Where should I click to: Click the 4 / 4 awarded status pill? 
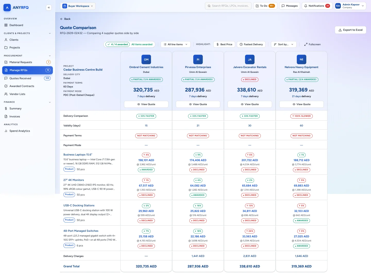coord(118,44)
